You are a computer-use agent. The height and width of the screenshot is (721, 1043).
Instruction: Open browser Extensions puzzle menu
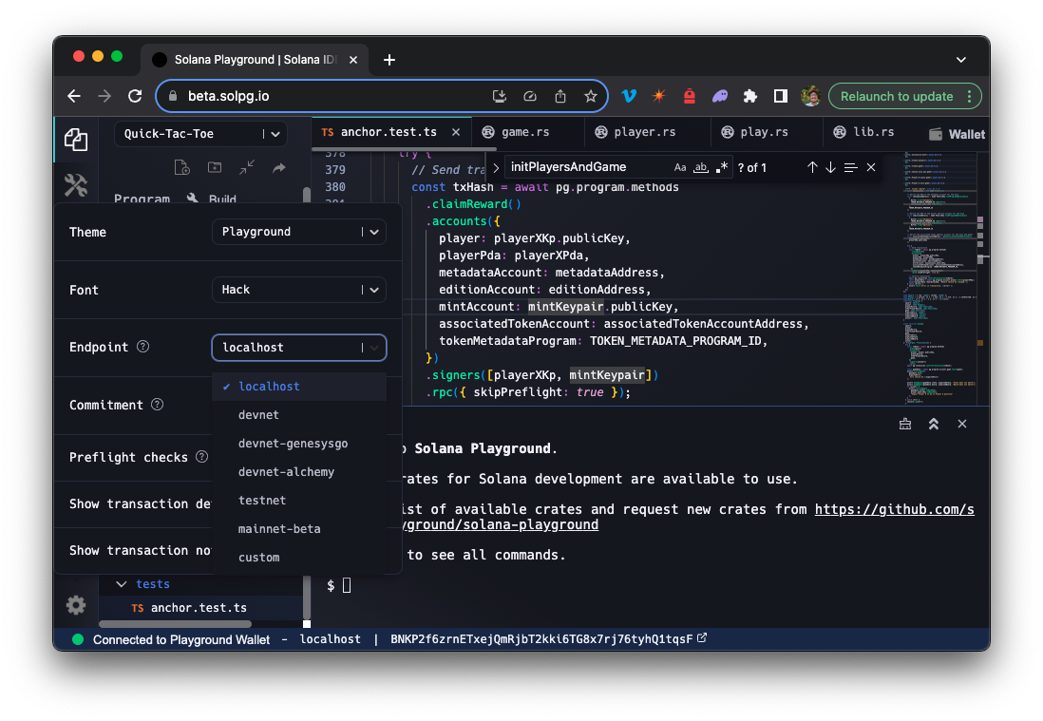[x=750, y=97]
